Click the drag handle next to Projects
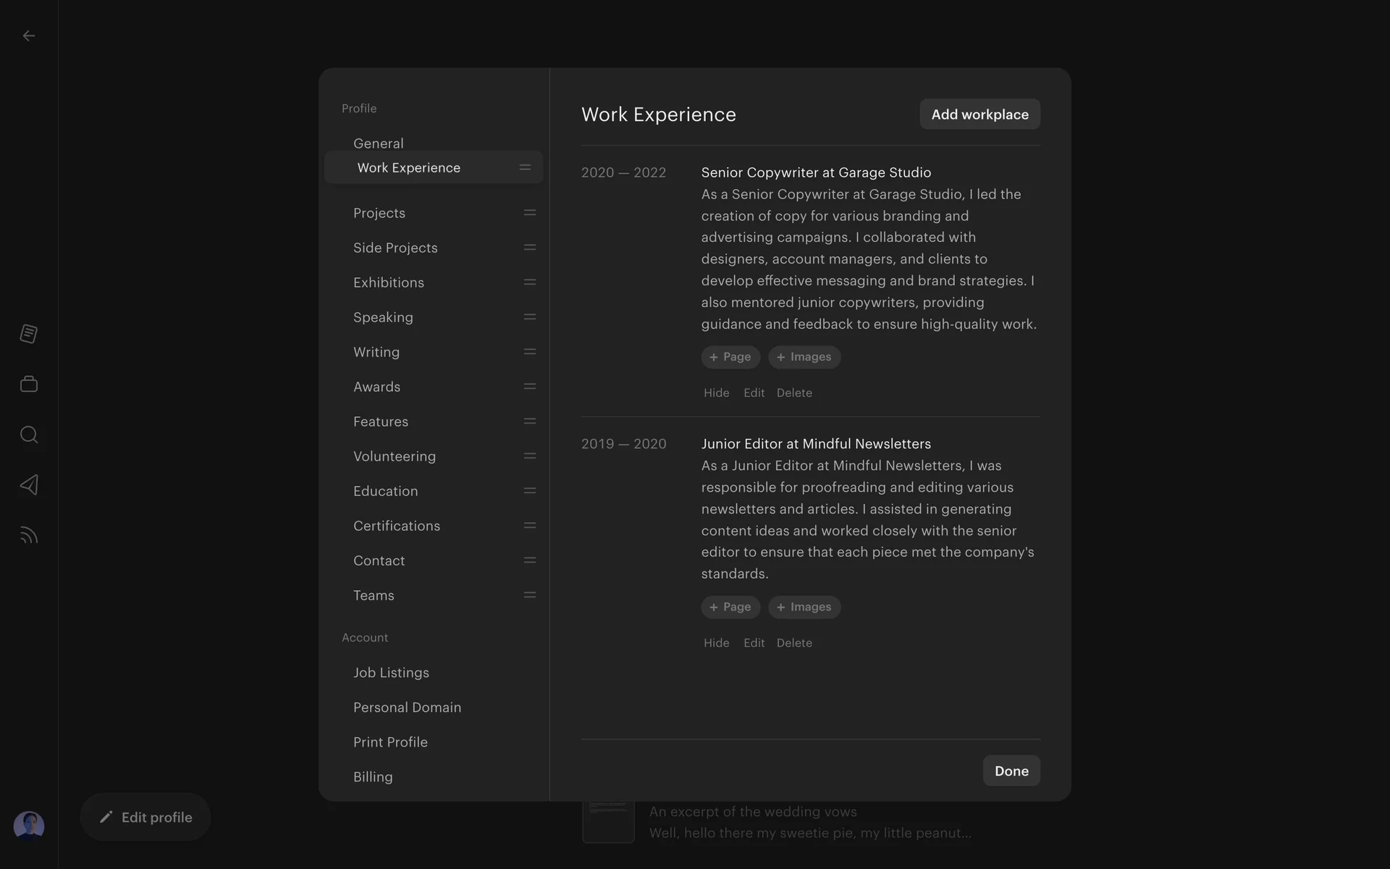The image size is (1390, 869). [529, 213]
